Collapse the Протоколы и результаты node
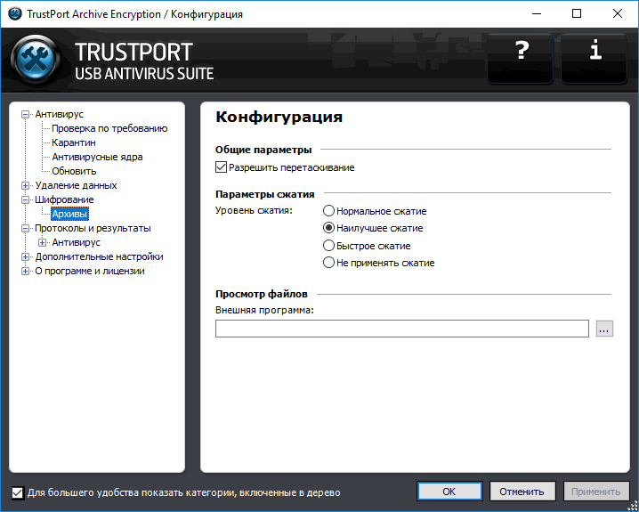The height and width of the screenshot is (512, 639). (25, 228)
